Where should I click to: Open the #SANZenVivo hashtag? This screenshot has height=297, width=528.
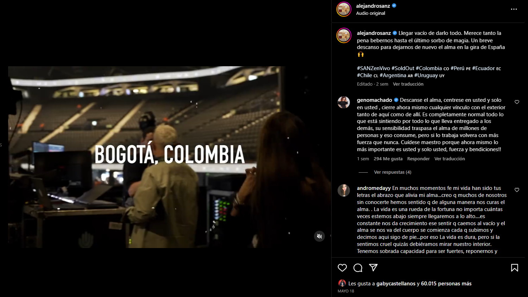(373, 68)
